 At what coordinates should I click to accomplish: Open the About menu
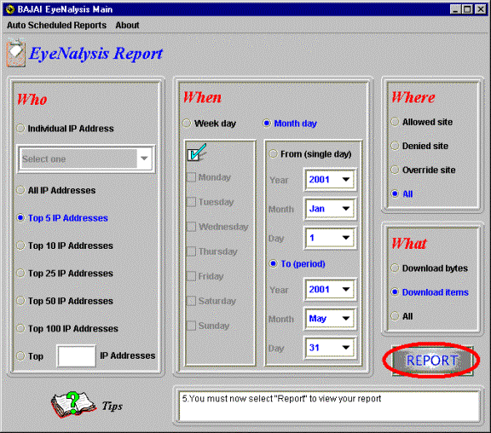tap(127, 25)
